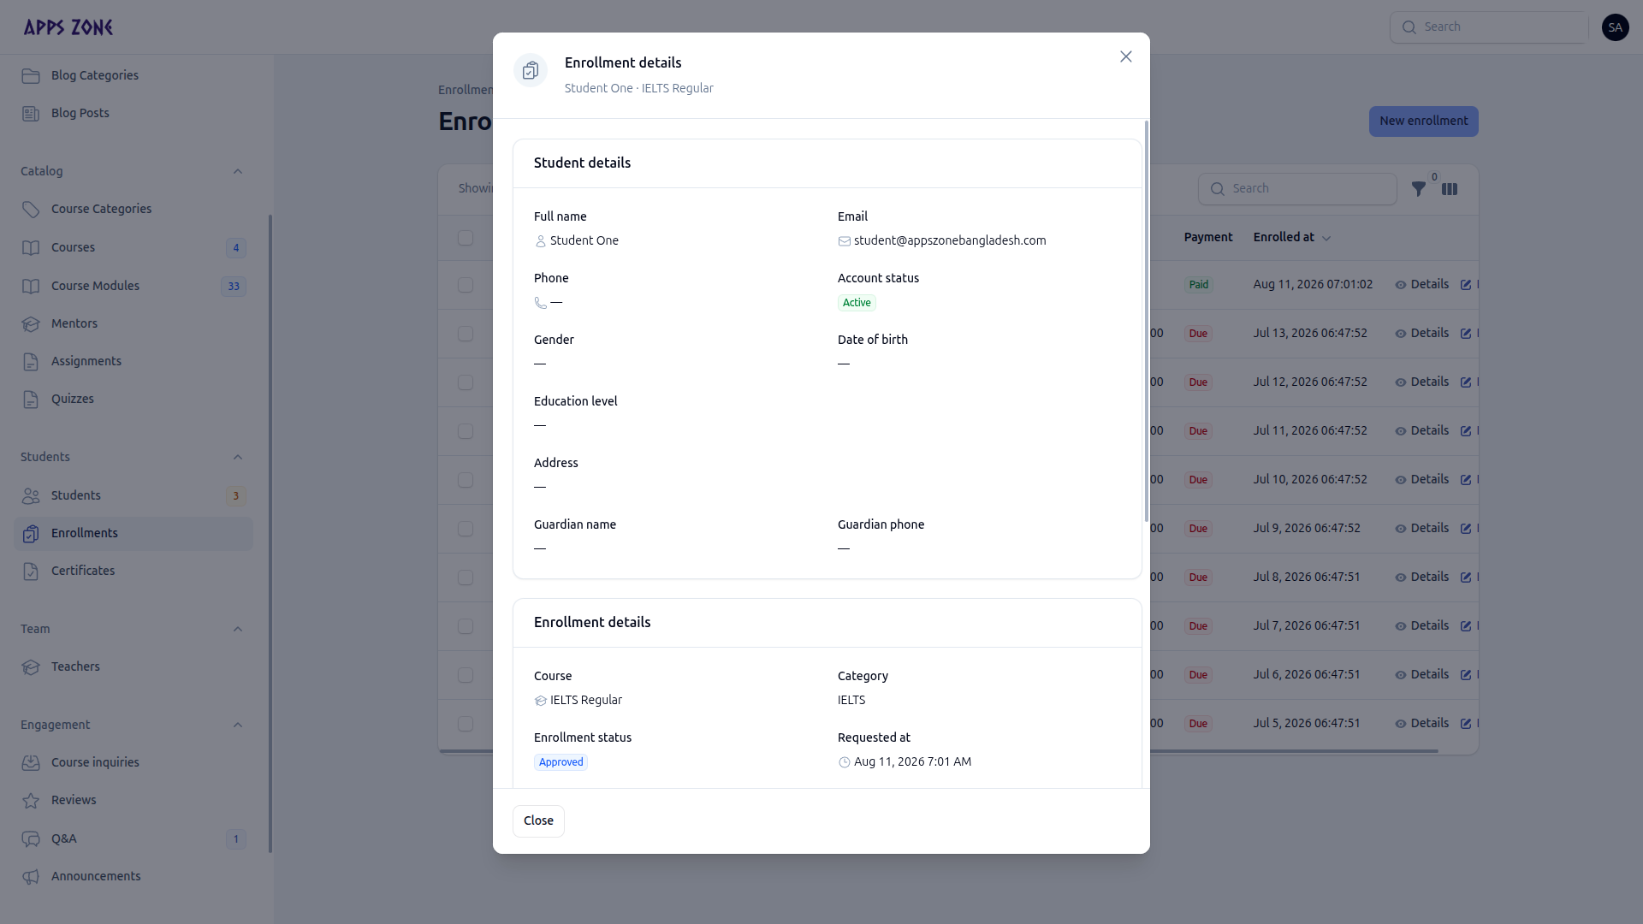Open Details for the Jul 5, 2026 enrollment
The width and height of the screenshot is (1643, 924).
[1421, 723]
